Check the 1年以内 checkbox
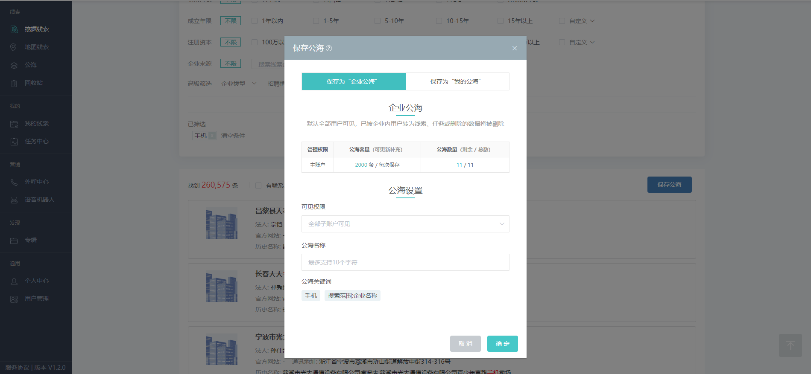 [255, 21]
